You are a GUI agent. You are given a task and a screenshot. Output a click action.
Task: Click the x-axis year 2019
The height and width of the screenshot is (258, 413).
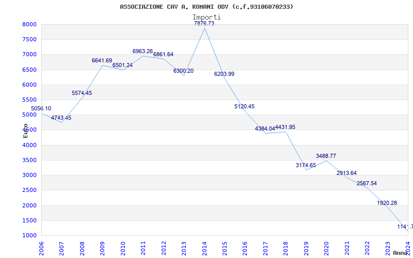[306, 249]
